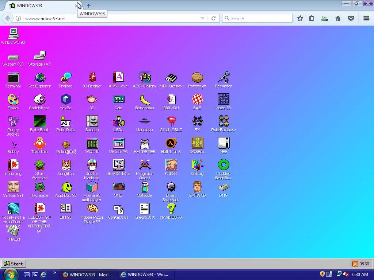Reload the current page

point(213,18)
